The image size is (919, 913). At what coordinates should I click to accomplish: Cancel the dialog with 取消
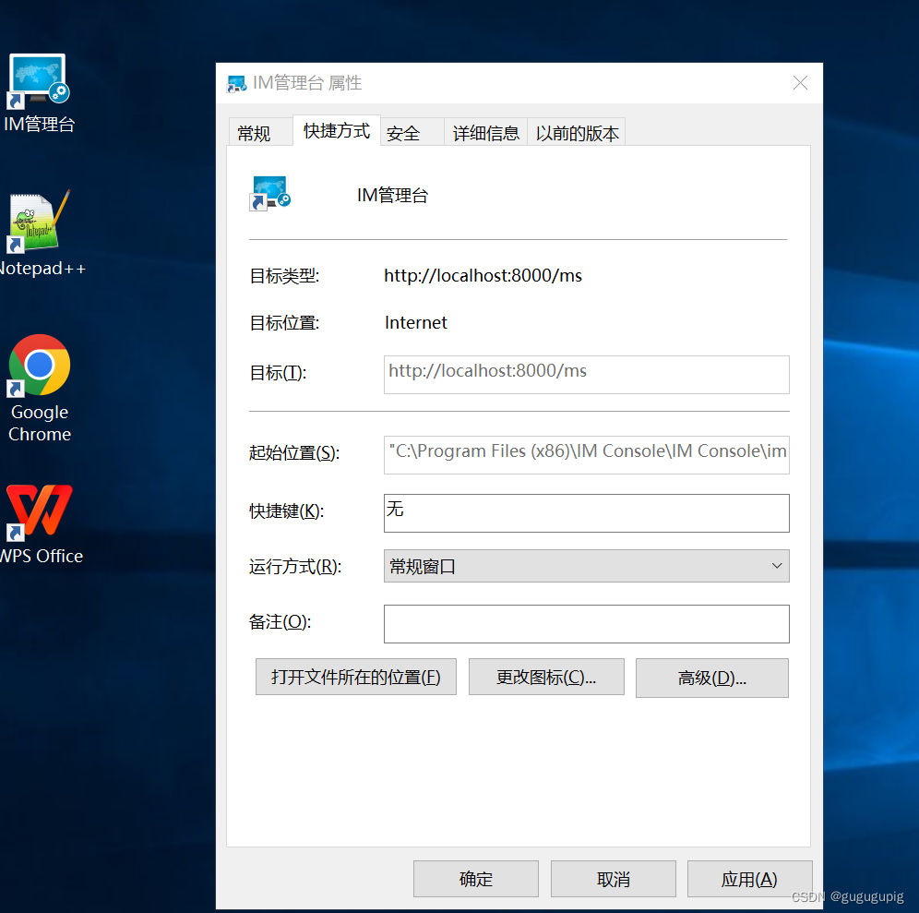pyautogui.click(x=613, y=879)
